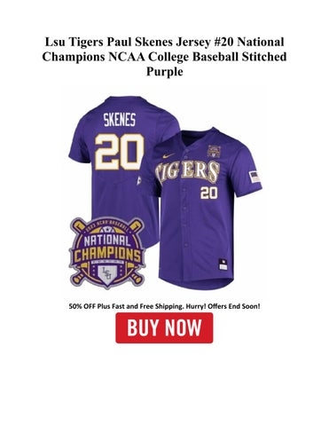The image size is (329, 426).
Task: Click the large 20 on jersey back
Action: (120, 152)
